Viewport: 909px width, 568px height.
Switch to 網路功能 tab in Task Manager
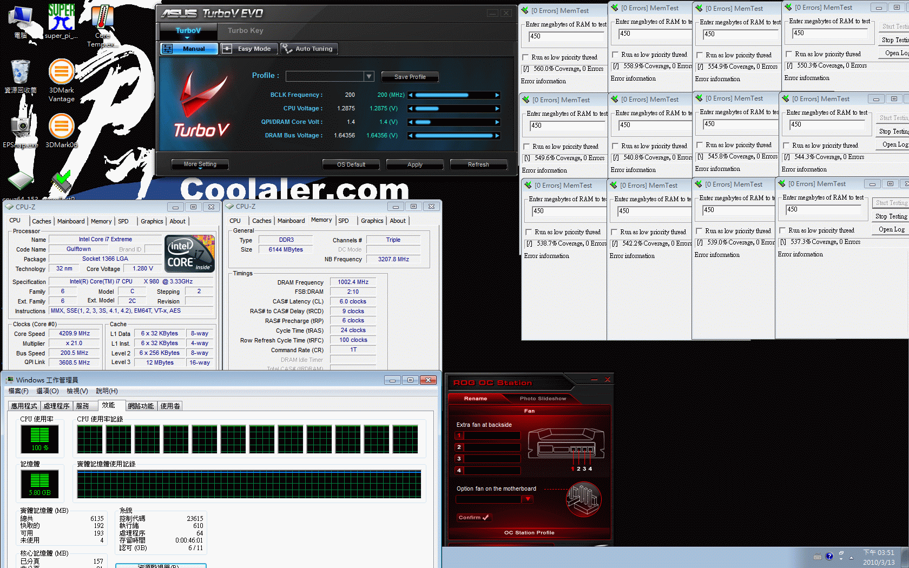click(141, 406)
